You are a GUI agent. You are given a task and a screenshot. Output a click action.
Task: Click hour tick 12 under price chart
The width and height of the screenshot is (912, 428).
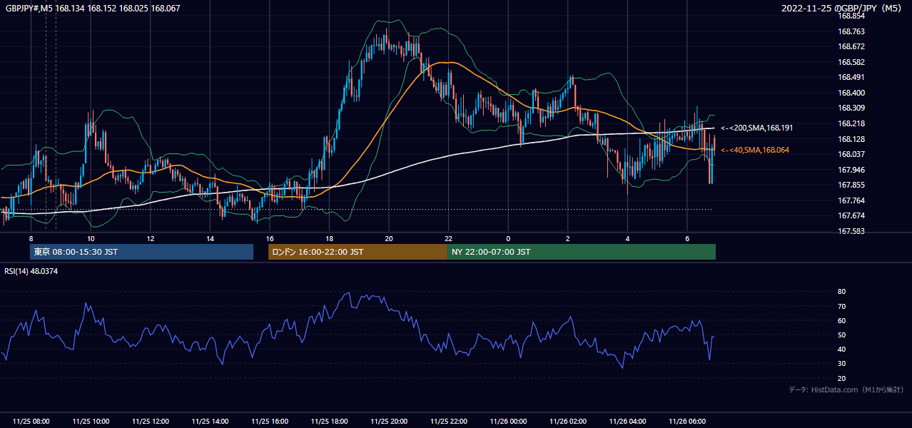pyautogui.click(x=151, y=238)
